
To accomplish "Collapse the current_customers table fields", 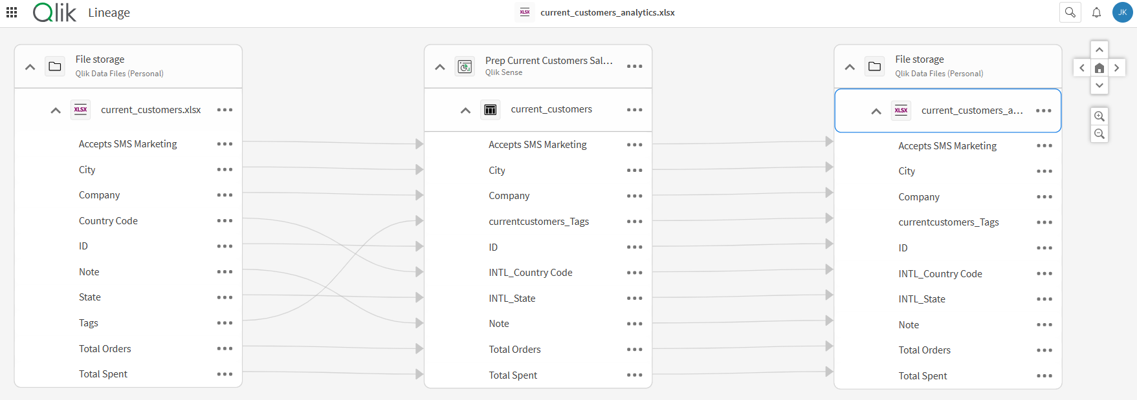I will pos(465,111).
